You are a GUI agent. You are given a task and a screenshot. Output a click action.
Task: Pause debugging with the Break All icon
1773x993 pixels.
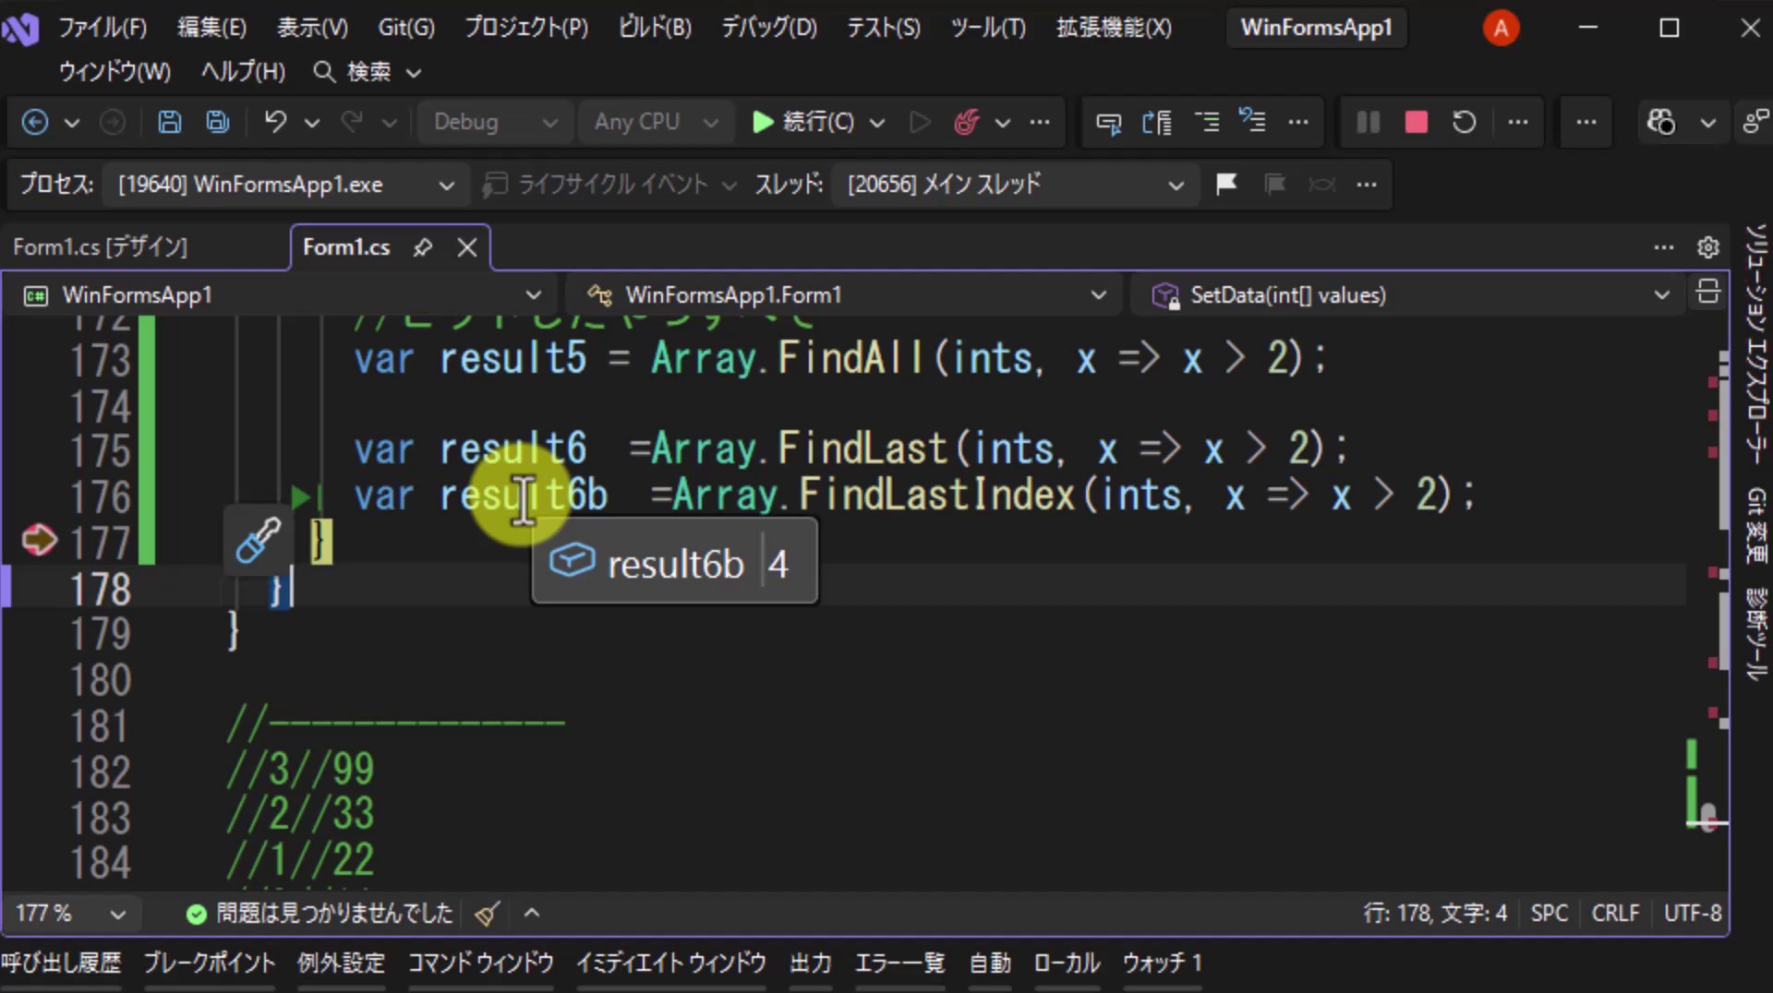(x=1368, y=122)
